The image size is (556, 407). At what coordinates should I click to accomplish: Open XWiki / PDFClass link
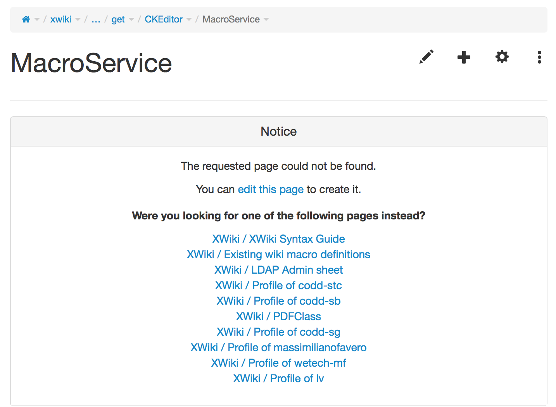[x=278, y=316]
